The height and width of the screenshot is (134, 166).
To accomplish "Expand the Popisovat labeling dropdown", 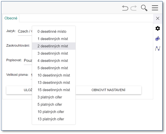I will pos(28,61).
